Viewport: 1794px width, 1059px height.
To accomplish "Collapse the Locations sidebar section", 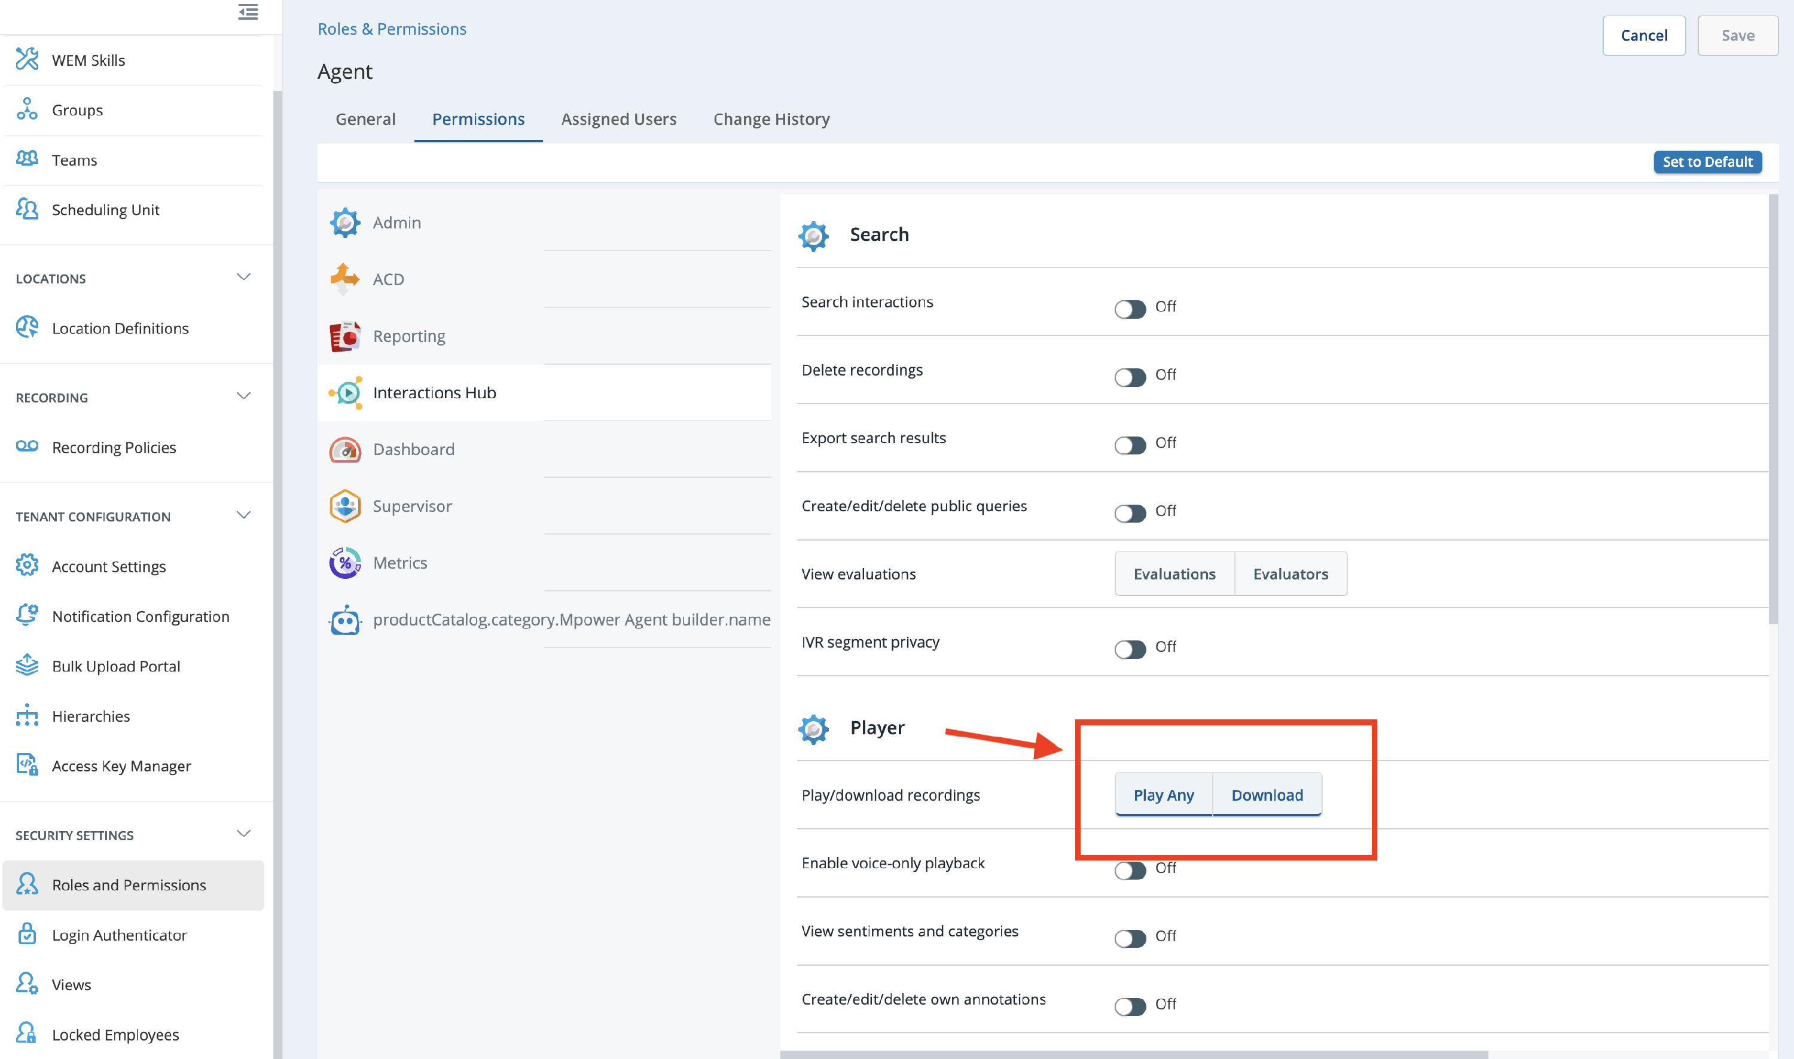I will [243, 277].
